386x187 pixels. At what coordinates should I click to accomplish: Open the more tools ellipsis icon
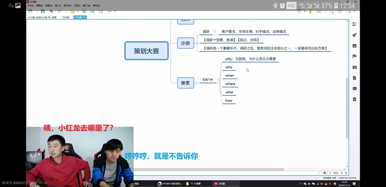click(x=110, y=11)
